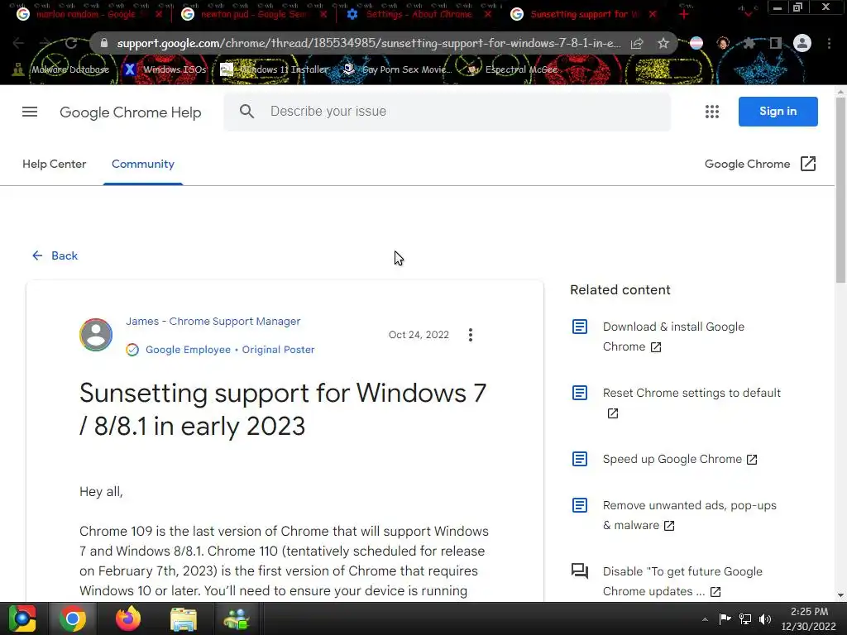Go back using the Back link

coord(55,255)
